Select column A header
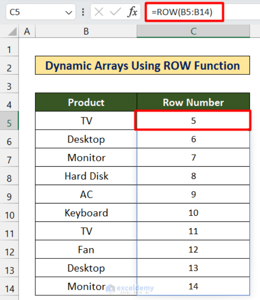Image resolution: width=260 pixels, height=300 pixels. coord(27,31)
